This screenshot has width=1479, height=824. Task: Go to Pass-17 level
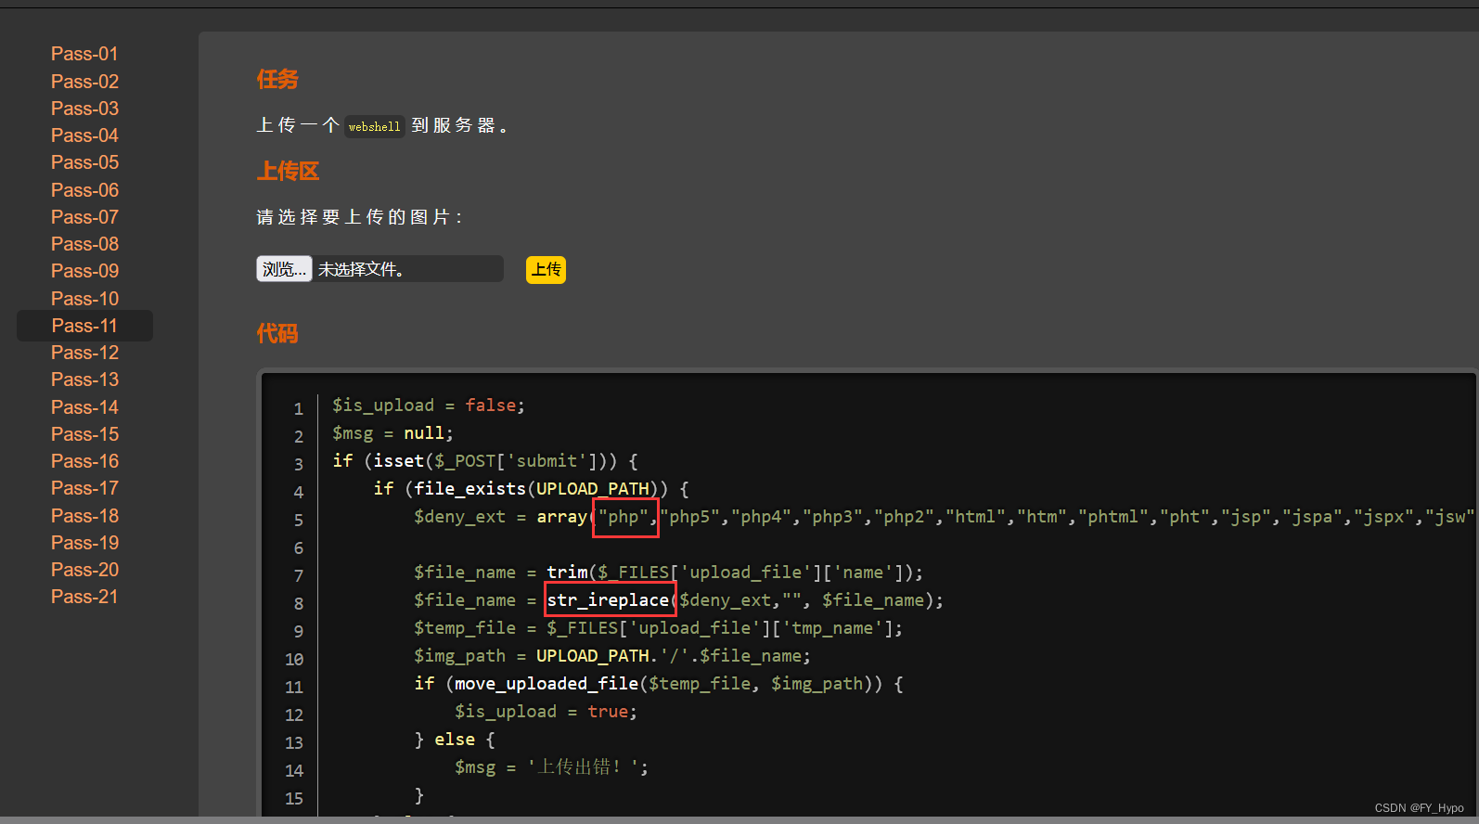tap(84, 488)
